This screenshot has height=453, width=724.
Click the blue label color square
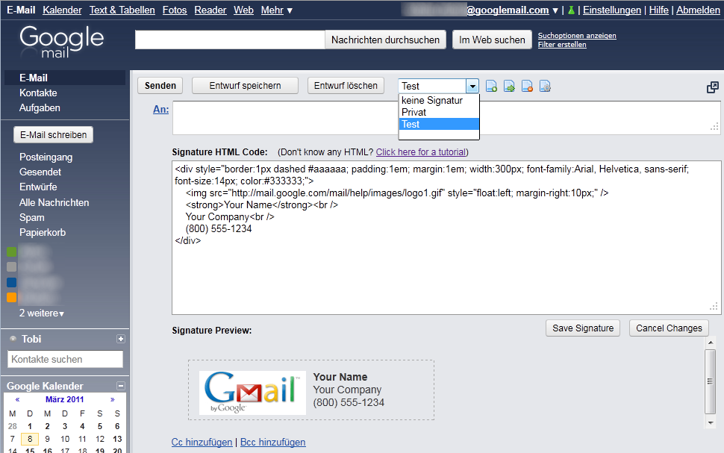(11, 282)
